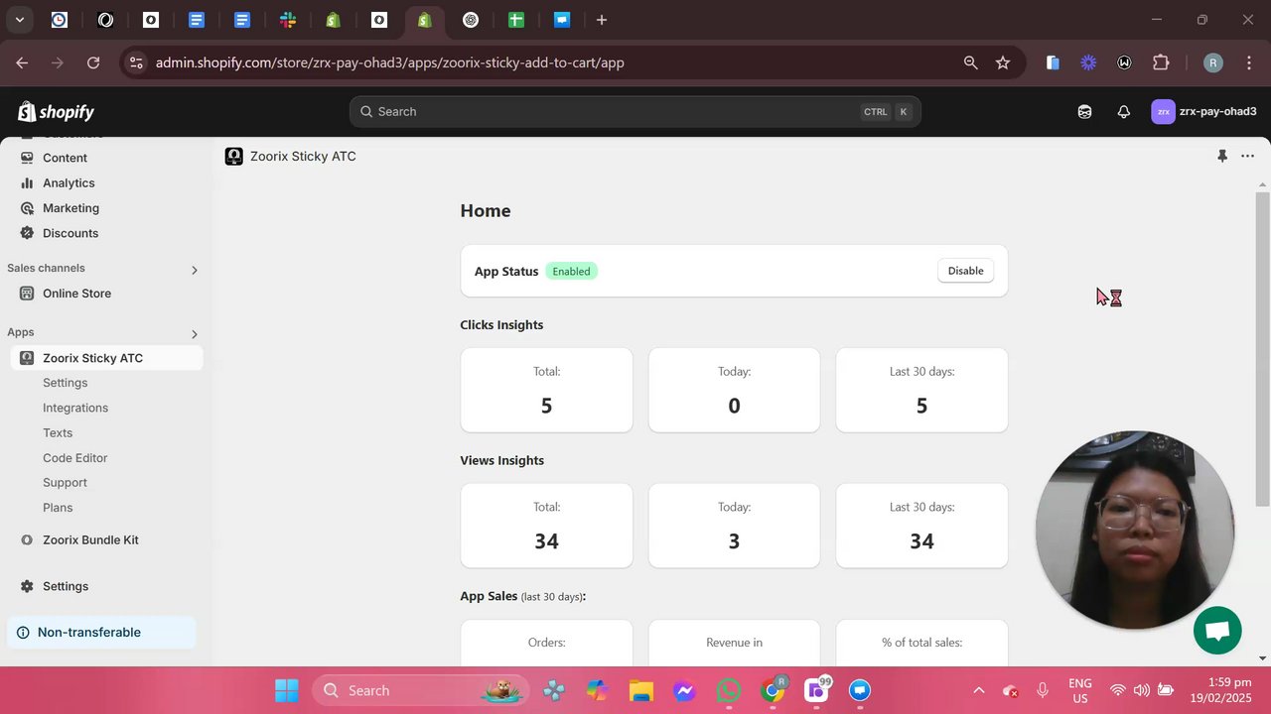
Task: Expand the Apps section
Action: point(194,334)
